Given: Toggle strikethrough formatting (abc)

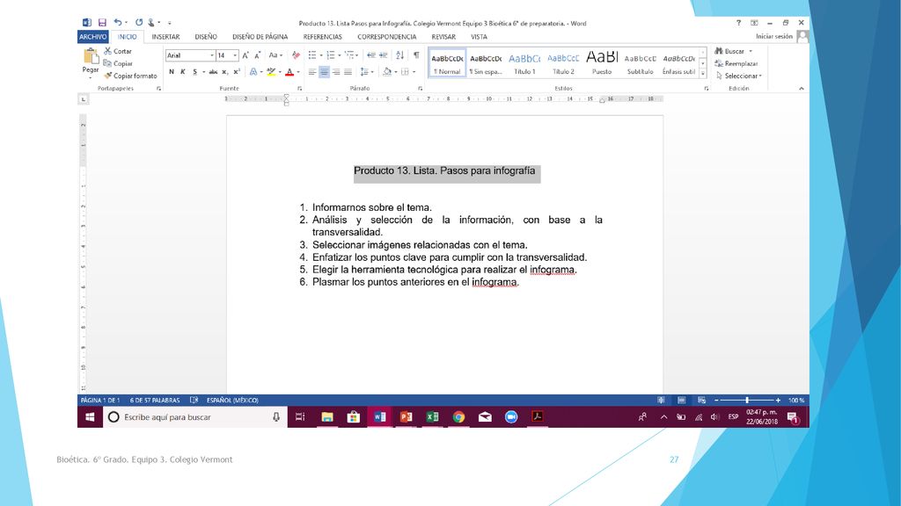Looking at the screenshot, I should tap(213, 72).
